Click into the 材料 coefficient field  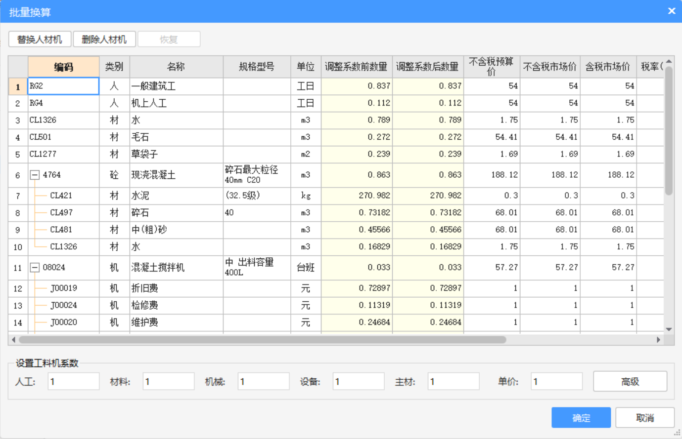pyautogui.click(x=168, y=382)
